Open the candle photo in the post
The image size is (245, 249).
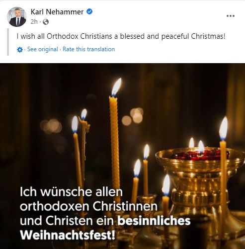click(x=122, y=156)
